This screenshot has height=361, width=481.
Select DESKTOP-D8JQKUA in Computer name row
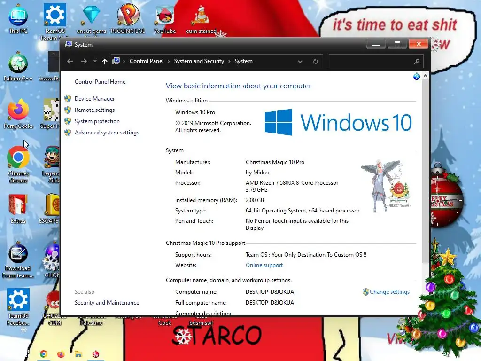pyautogui.click(x=270, y=292)
